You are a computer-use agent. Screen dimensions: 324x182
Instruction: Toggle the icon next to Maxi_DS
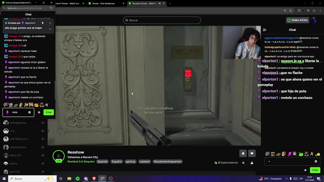click(43, 155)
